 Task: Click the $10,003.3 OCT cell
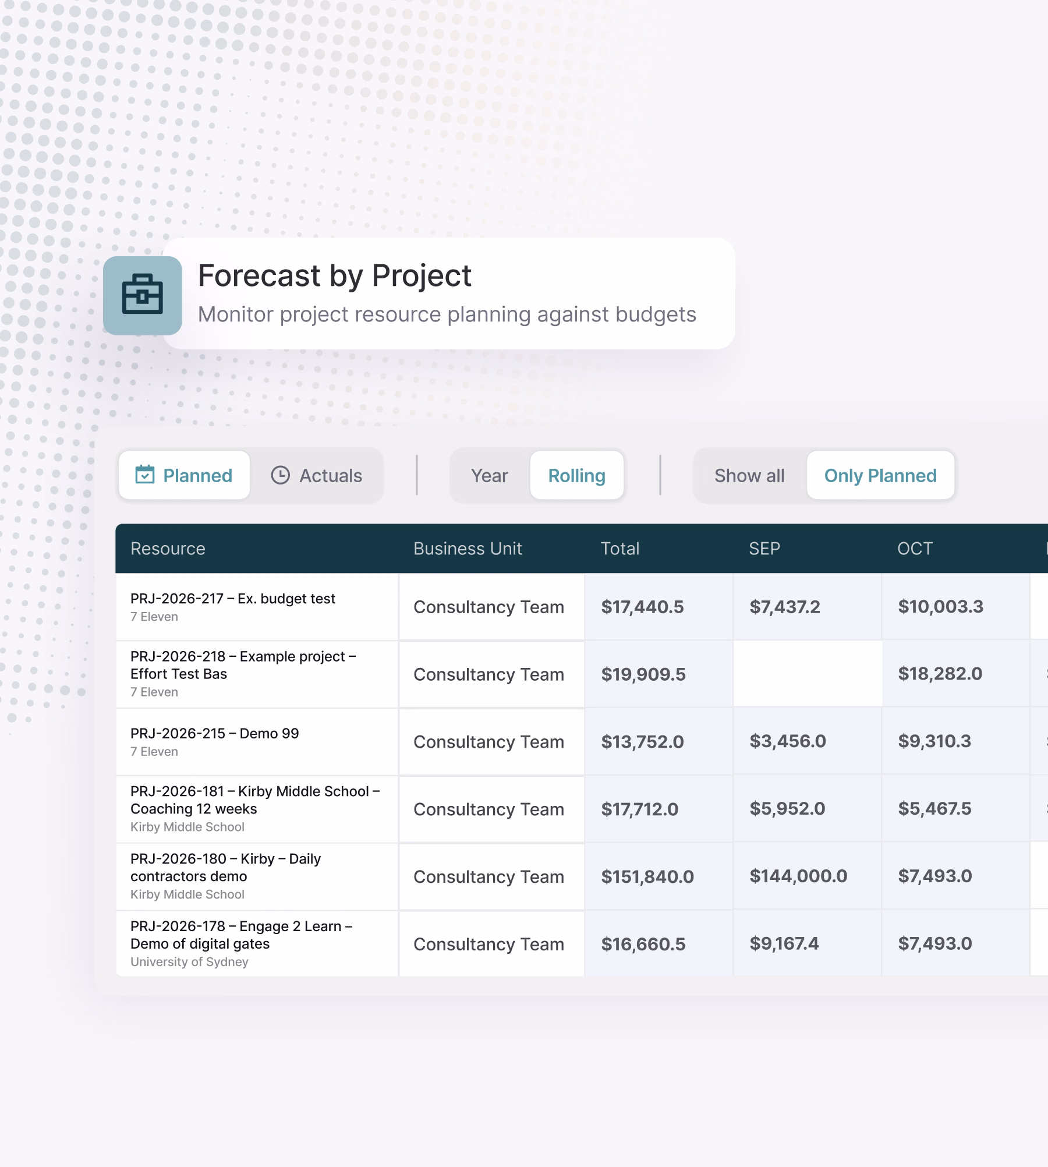(955, 607)
